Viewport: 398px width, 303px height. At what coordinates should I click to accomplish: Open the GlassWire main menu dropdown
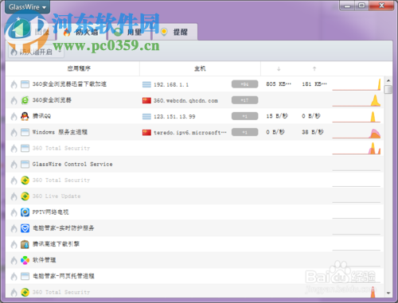tap(27, 7)
